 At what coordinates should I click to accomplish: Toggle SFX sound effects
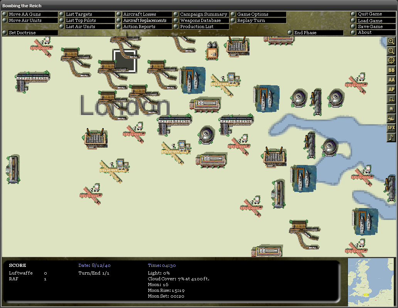[x=391, y=128]
